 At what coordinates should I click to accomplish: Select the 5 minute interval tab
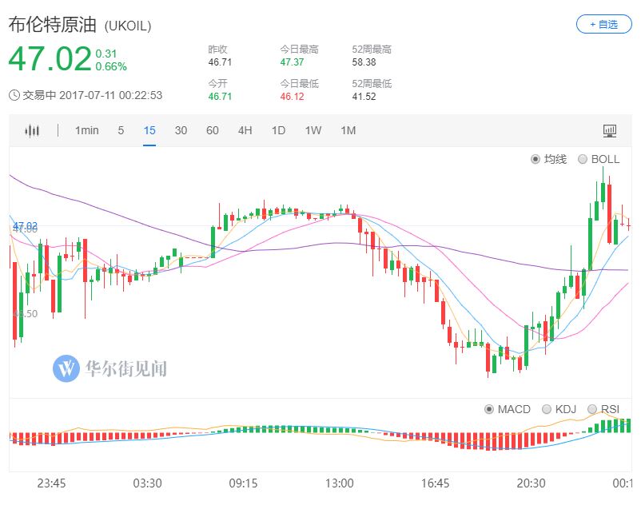click(121, 130)
